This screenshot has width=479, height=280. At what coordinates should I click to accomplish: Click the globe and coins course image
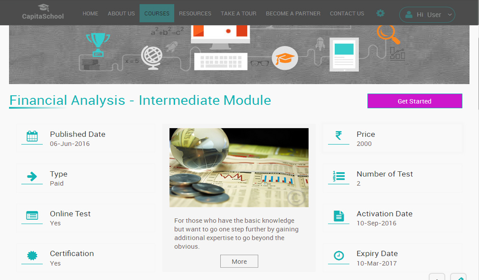pyautogui.click(x=239, y=168)
